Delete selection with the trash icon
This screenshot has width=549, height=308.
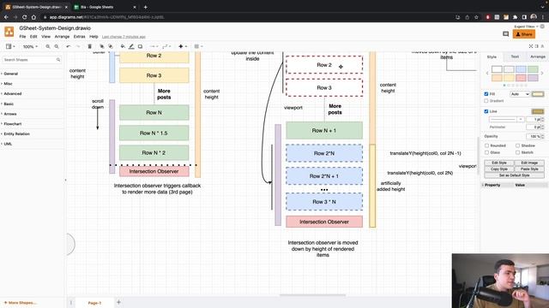[89, 46]
